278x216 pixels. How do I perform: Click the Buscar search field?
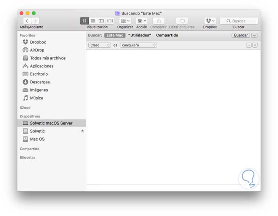[x=239, y=21]
